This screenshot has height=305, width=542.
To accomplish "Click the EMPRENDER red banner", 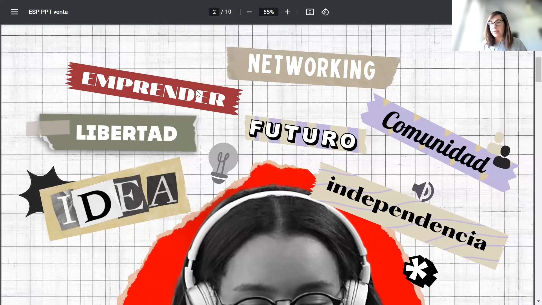I will coord(153,88).
